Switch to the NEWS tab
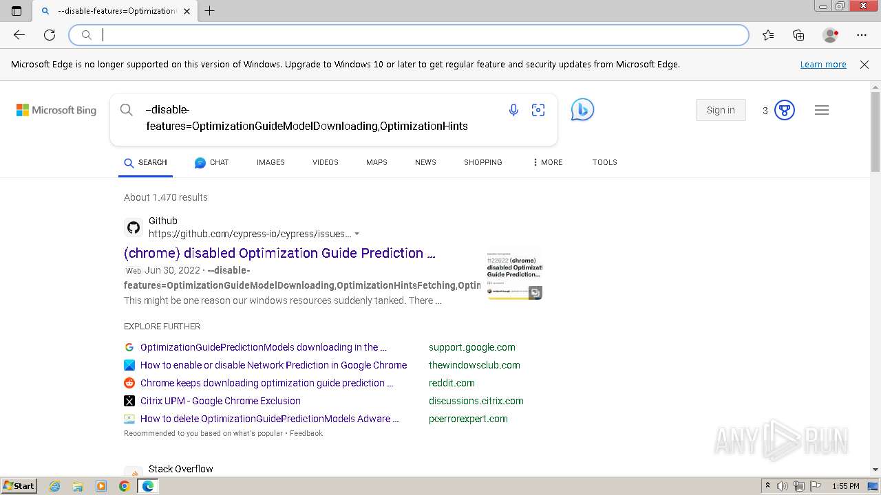Screen dimensions: 881x495 [x=425, y=162]
